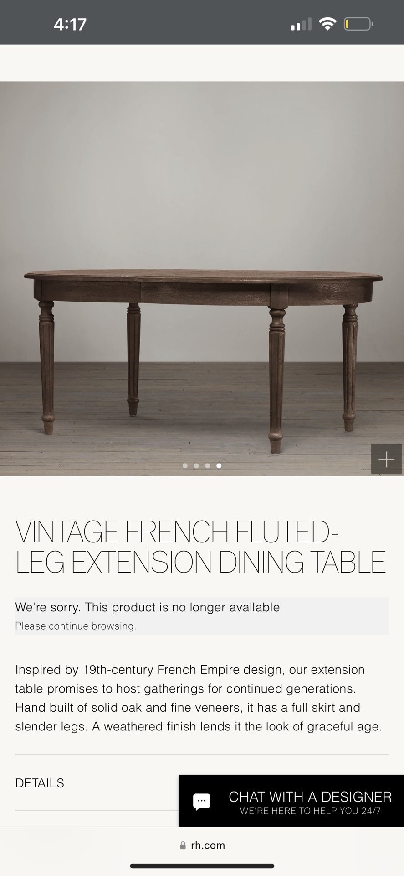Tap the dining table product photo
This screenshot has width=404, height=876.
click(x=202, y=279)
